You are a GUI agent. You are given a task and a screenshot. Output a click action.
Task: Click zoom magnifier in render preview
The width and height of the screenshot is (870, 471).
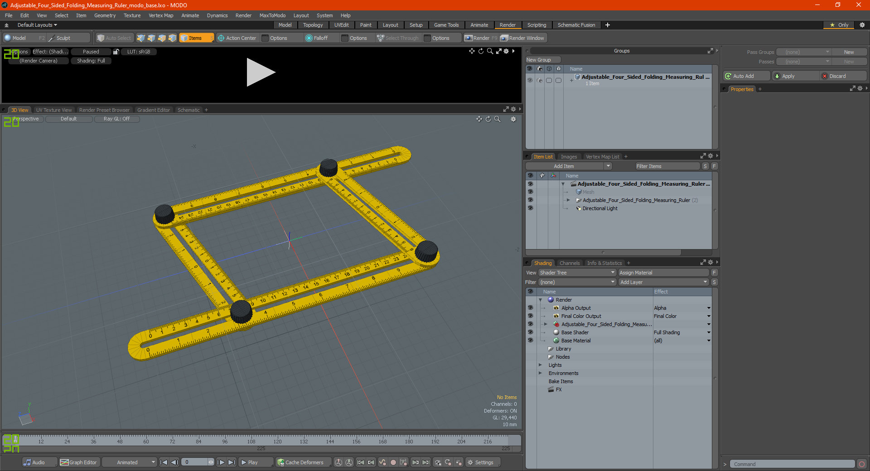pos(490,51)
